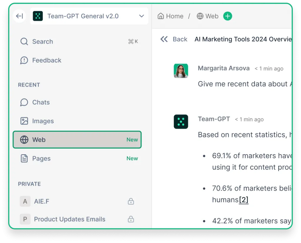
Task: Click the lock icon next to AIE.F
Action: (x=131, y=201)
